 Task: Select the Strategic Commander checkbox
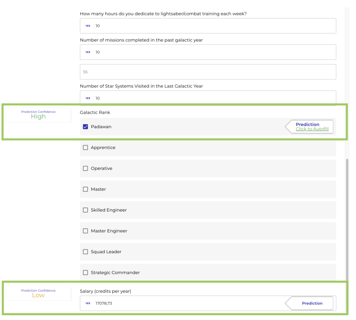tap(85, 272)
